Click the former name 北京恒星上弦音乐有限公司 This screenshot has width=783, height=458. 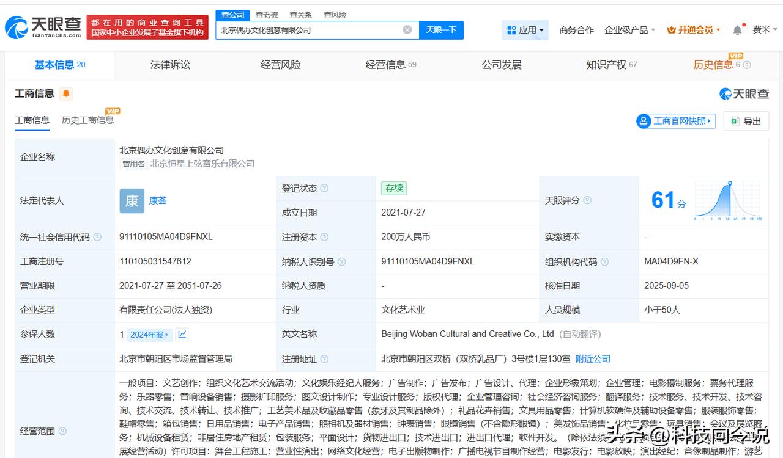point(202,164)
